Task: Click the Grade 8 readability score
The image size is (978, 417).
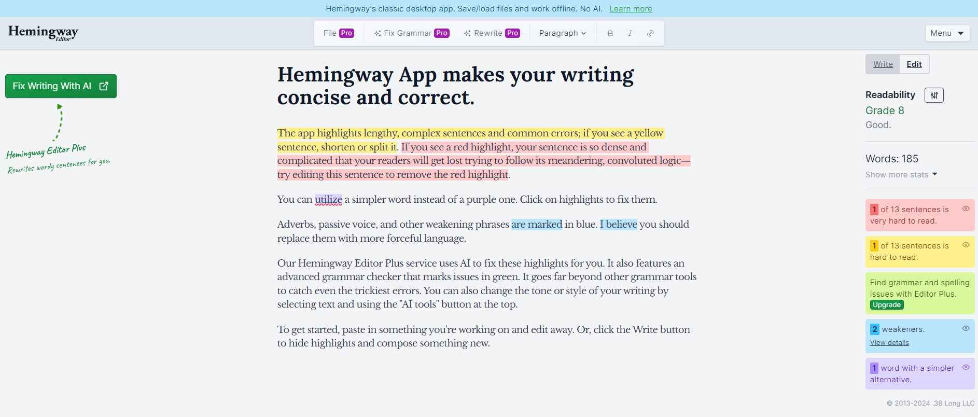Action: [x=885, y=110]
